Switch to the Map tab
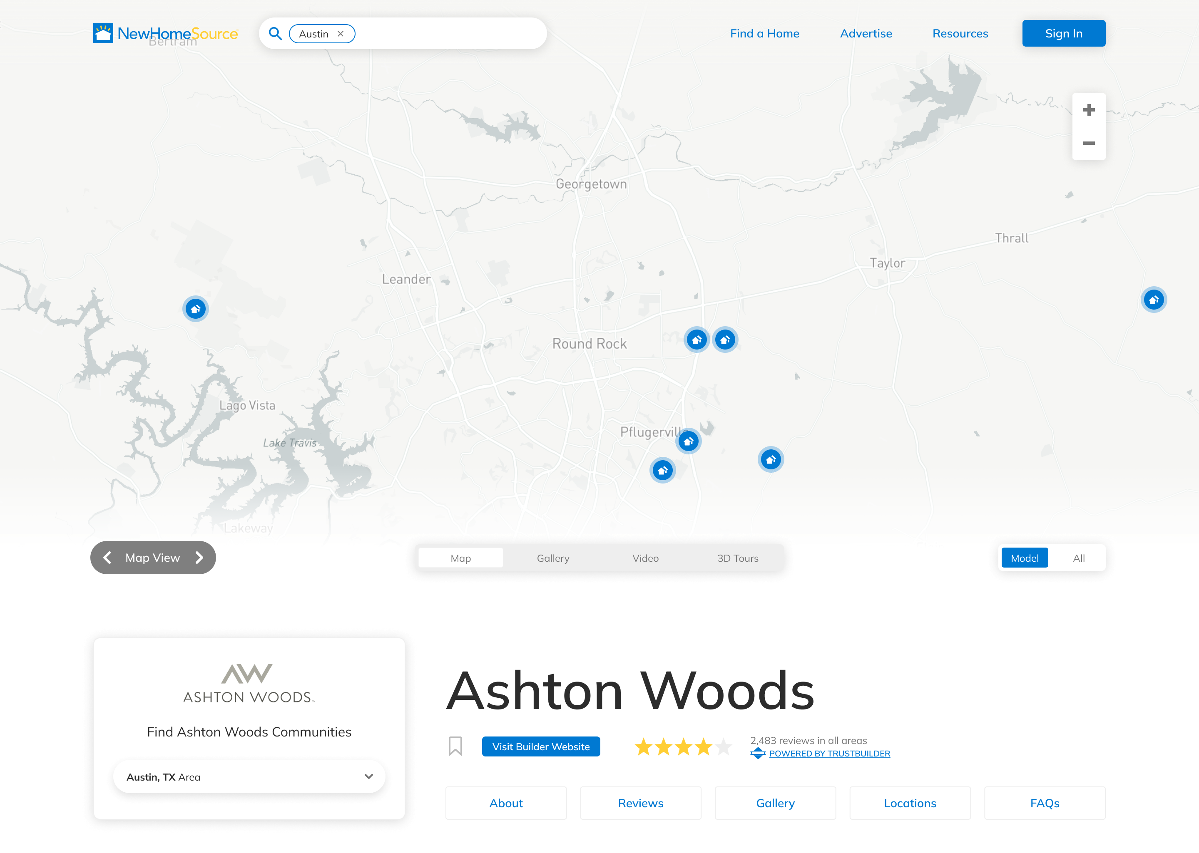Image resolution: width=1199 pixels, height=853 pixels. [460, 558]
